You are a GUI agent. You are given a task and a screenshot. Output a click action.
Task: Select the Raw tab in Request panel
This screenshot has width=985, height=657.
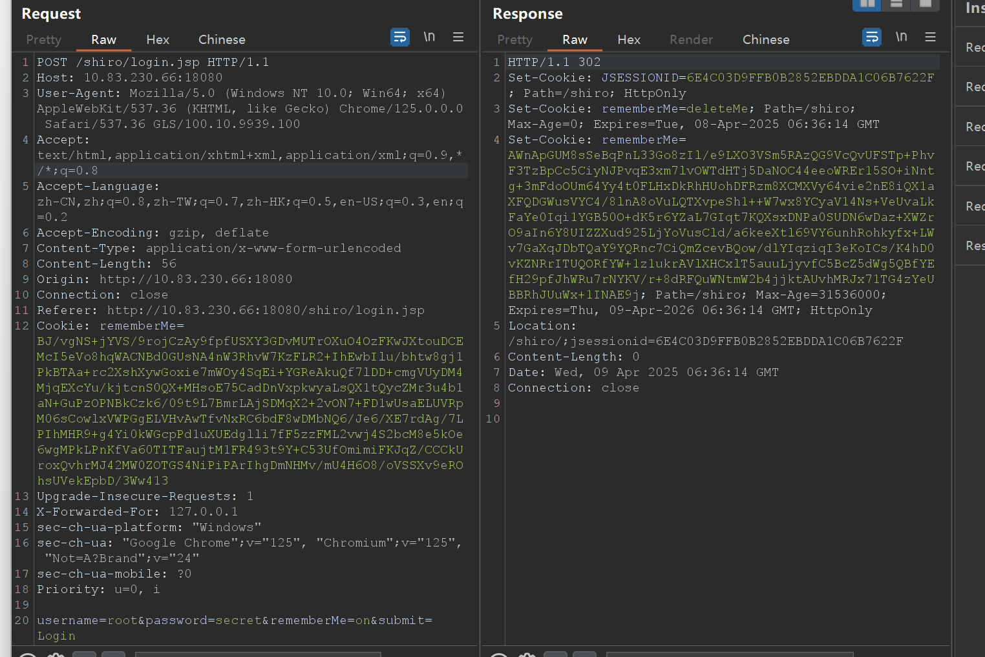103,40
